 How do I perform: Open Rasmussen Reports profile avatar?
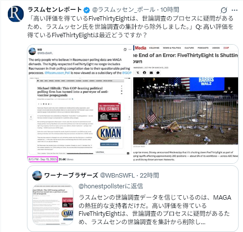coord(16,14)
